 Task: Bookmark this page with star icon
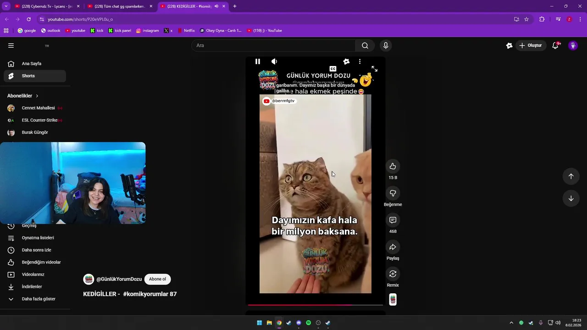pos(526,19)
